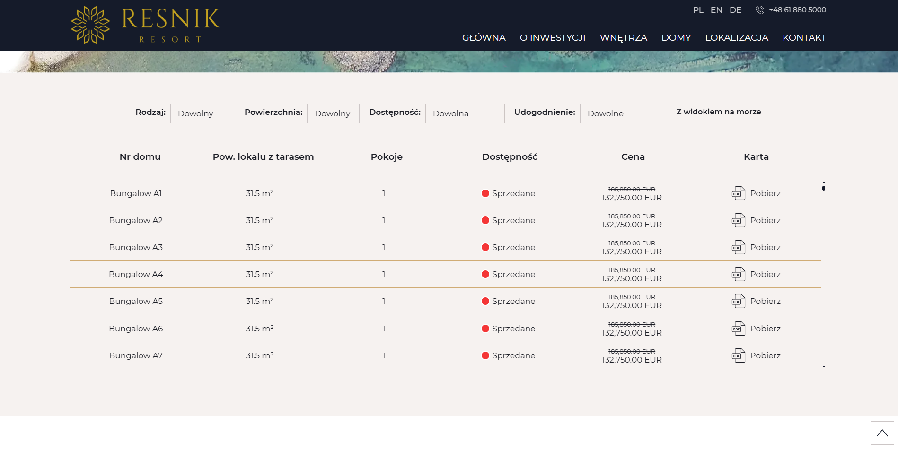Click the 132,750.00 EUR price for Bungalow A5
Image resolution: width=898 pixels, height=450 pixels.
[x=632, y=306]
